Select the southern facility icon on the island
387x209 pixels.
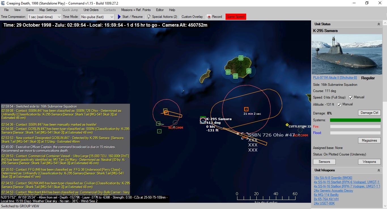pos(235,76)
